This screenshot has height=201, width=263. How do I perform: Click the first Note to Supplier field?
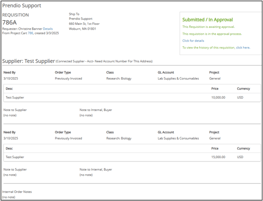coord(15,112)
